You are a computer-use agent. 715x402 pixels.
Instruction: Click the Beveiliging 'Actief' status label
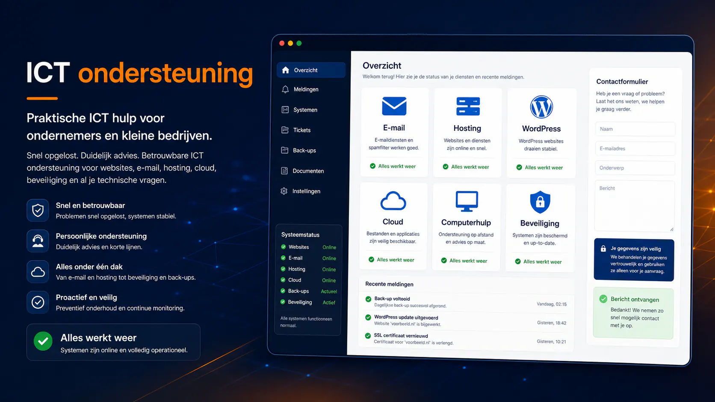click(329, 302)
